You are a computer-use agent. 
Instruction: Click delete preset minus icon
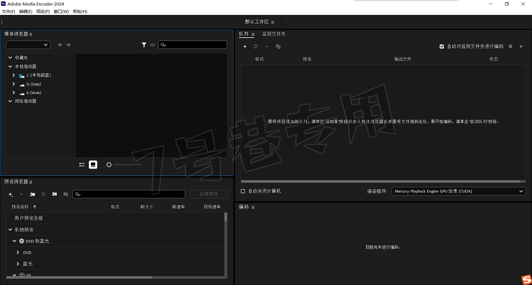coord(21,195)
